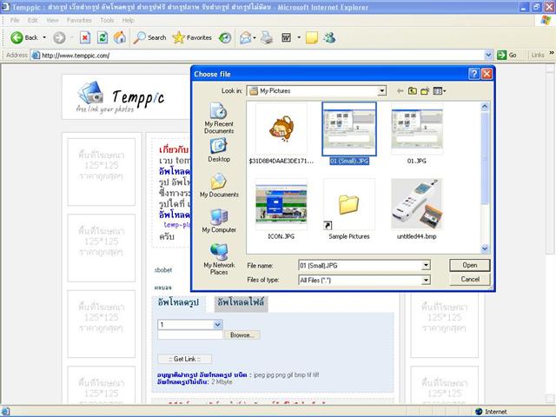Click the Refresh icon in Internet Explorer
This screenshot has width=556, height=417.
click(103, 37)
